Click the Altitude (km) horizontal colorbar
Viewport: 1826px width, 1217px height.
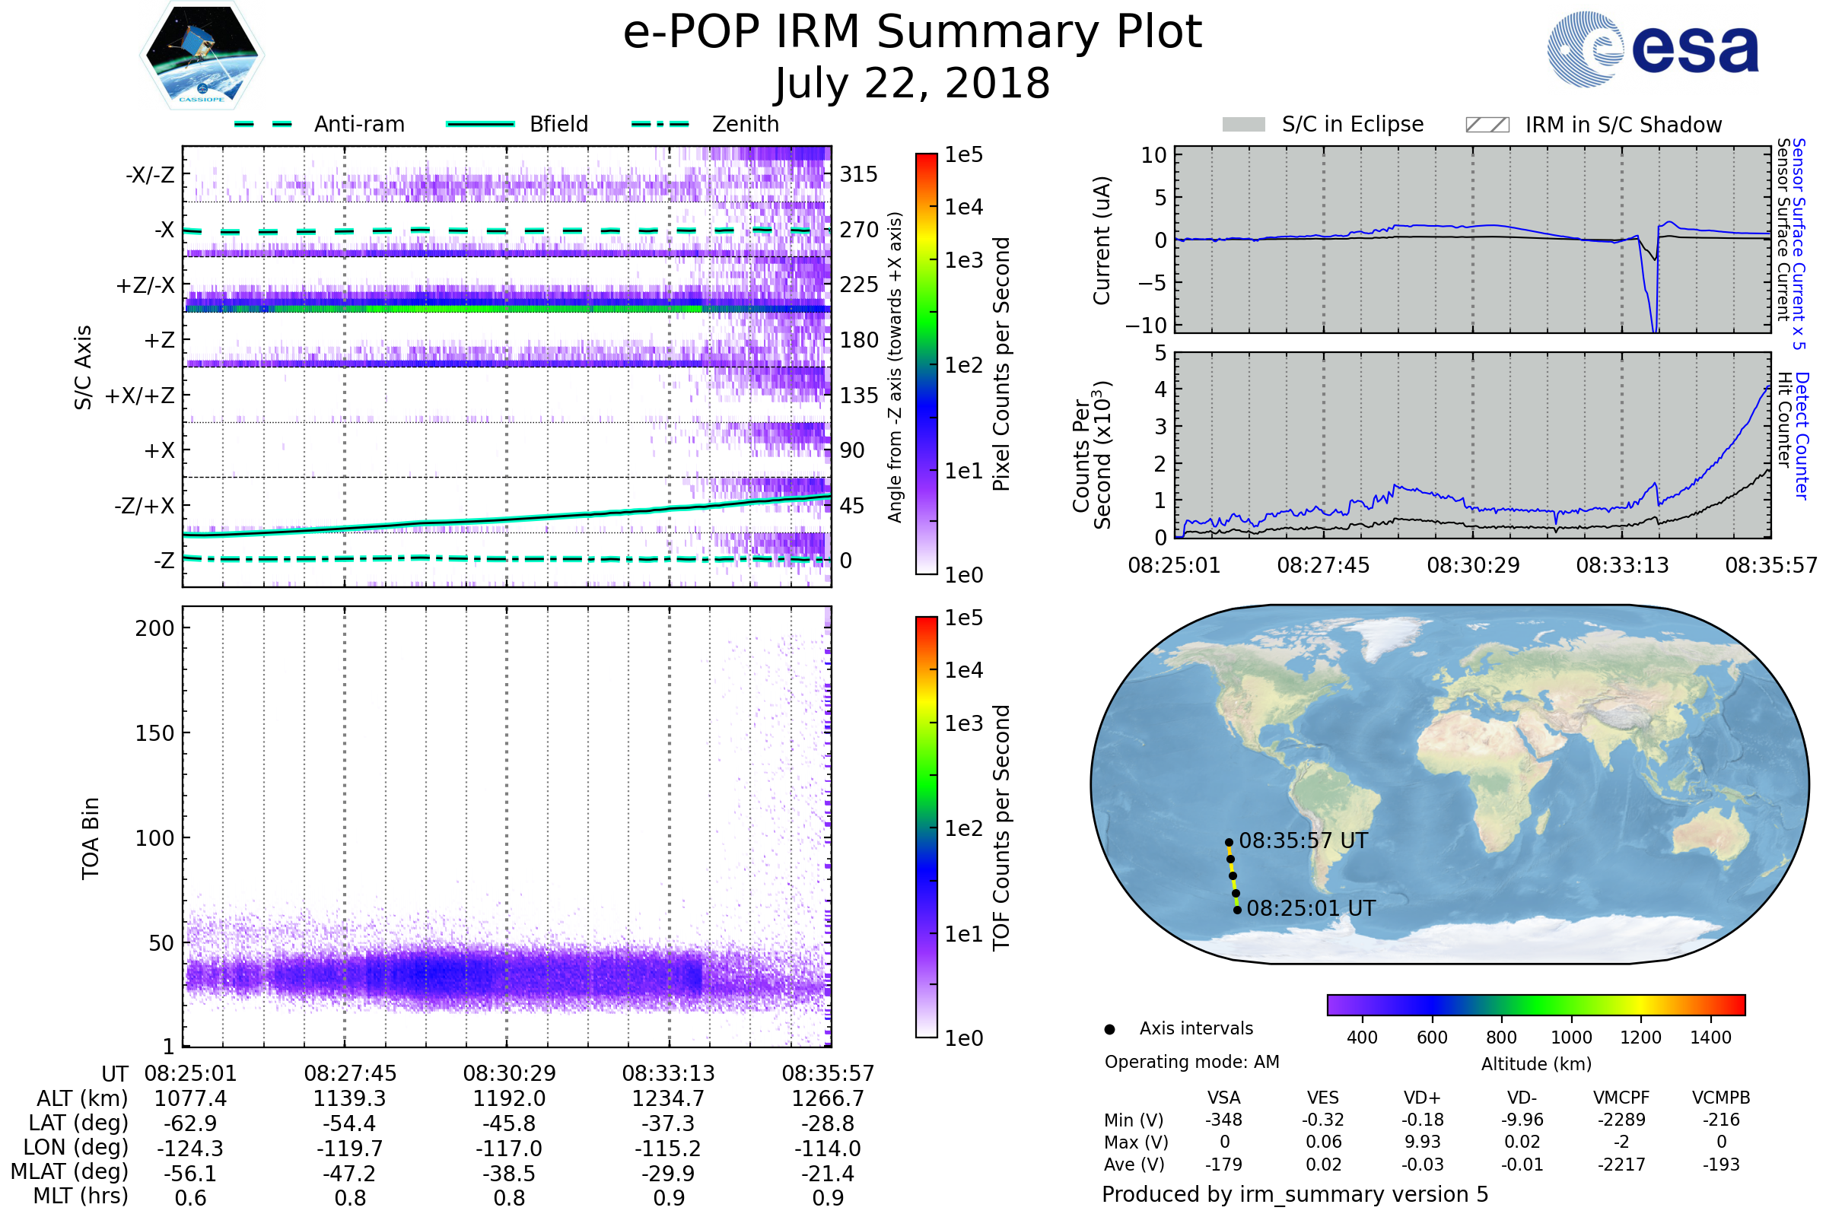[x=1535, y=1005]
